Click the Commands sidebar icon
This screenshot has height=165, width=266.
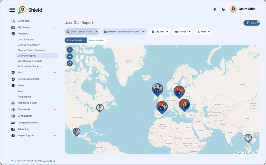coord(13,109)
